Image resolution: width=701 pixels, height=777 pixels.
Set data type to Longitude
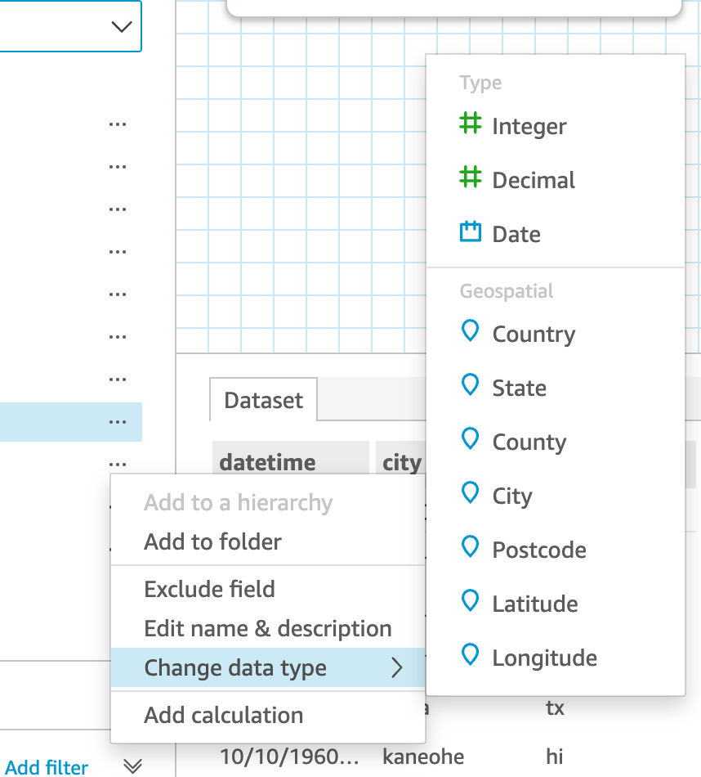(544, 658)
